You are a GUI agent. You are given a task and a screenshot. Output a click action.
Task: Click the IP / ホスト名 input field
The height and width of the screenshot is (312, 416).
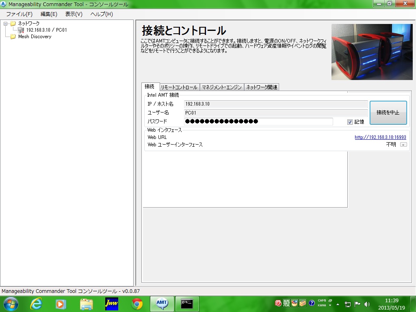276,104
